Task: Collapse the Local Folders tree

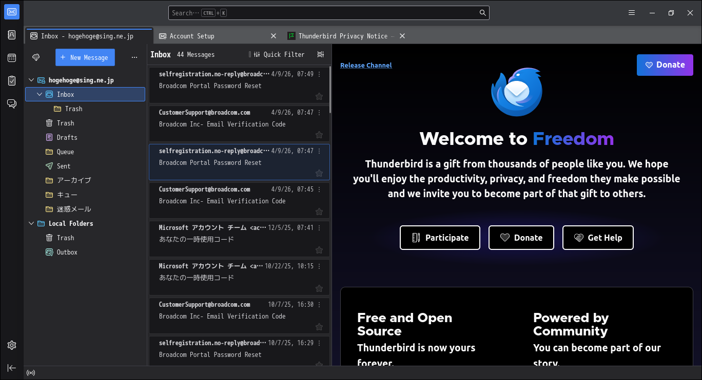Action: (x=31, y=224)
